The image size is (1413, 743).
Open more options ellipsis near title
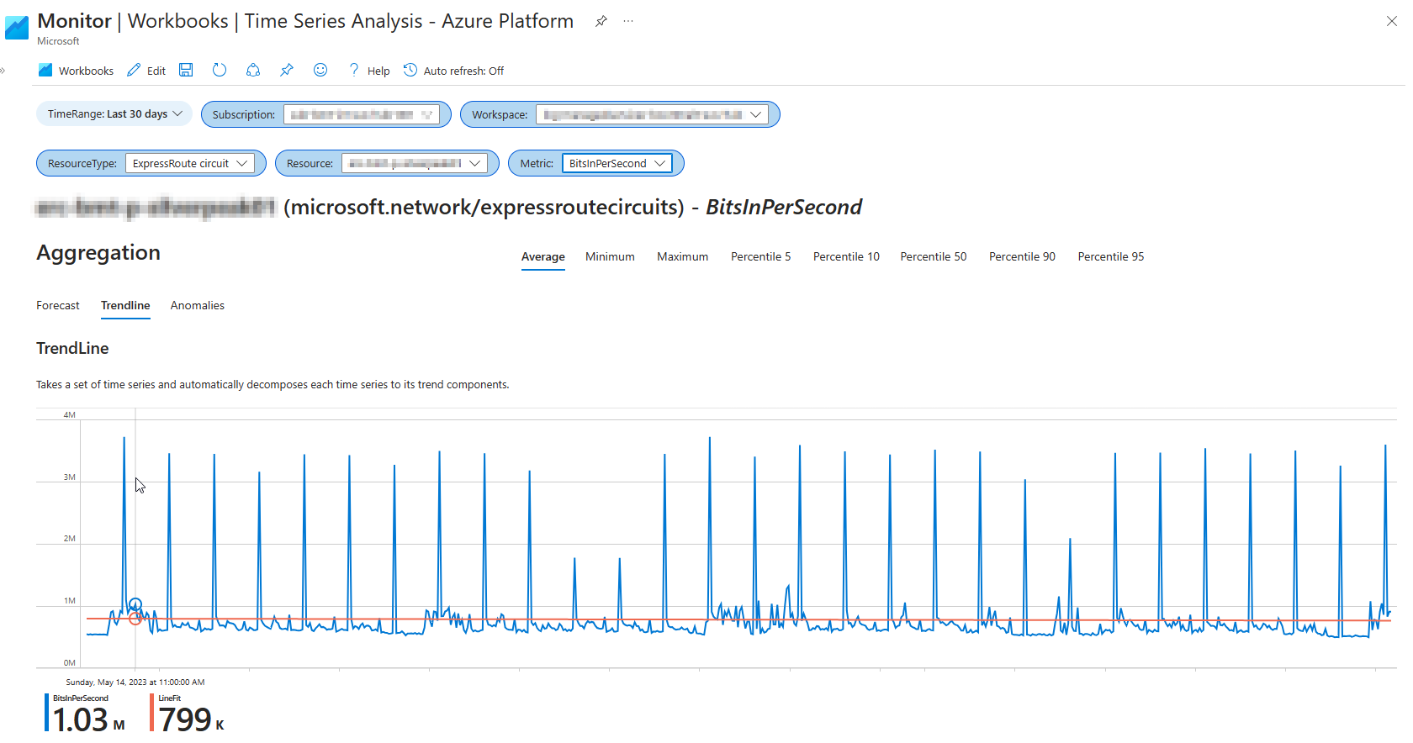[x=628, y=21]
